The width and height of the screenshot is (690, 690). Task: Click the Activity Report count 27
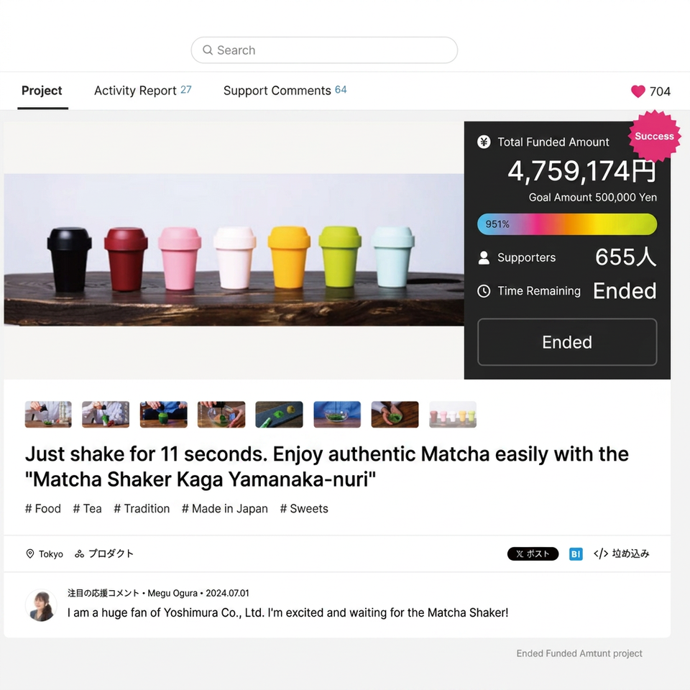(x=186, y=90)
